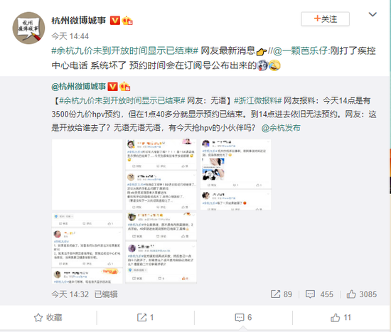391x332 pixels.
Task: Click the orange V verified badge beside author name
Action: [x=115, y=21]
